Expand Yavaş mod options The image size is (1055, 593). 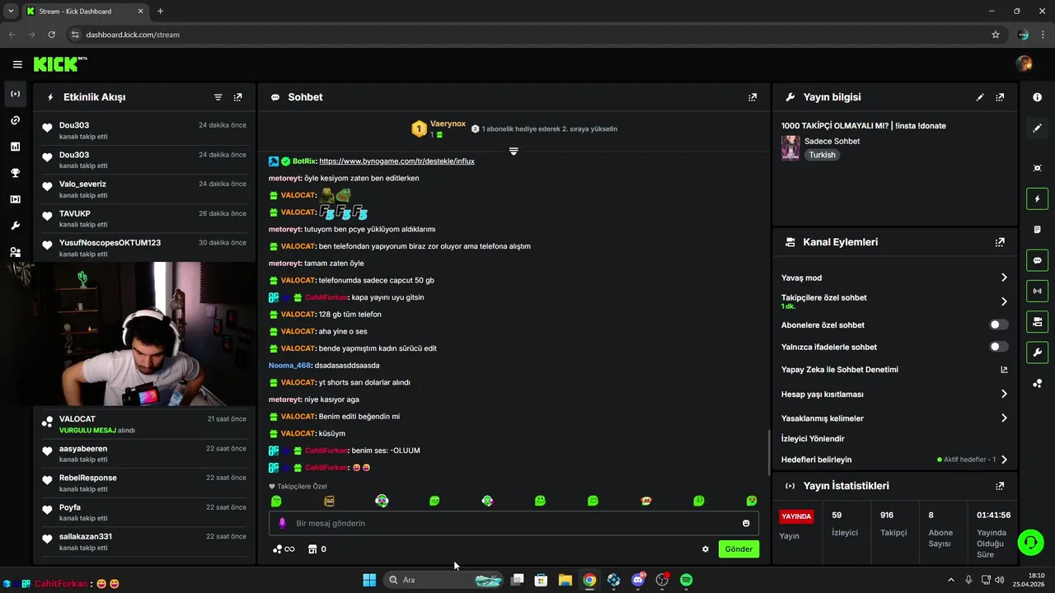click(1004, 278)
